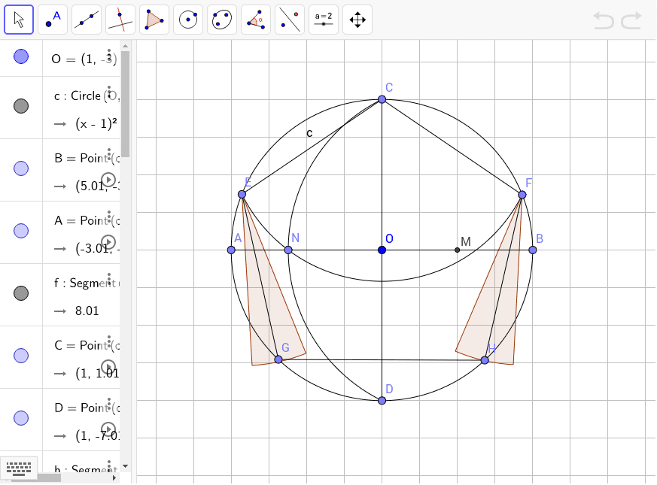Toggle visibility of point O
Image resolution: width=657 pixels, height=485 pixels.
[x=21, y=56]
